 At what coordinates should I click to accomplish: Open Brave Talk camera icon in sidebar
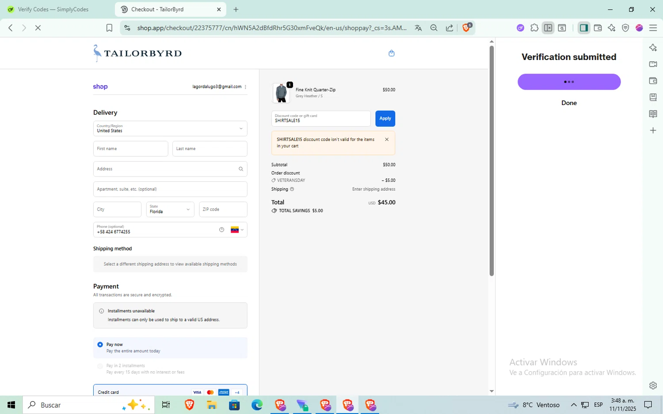click(x=653, y=64)
